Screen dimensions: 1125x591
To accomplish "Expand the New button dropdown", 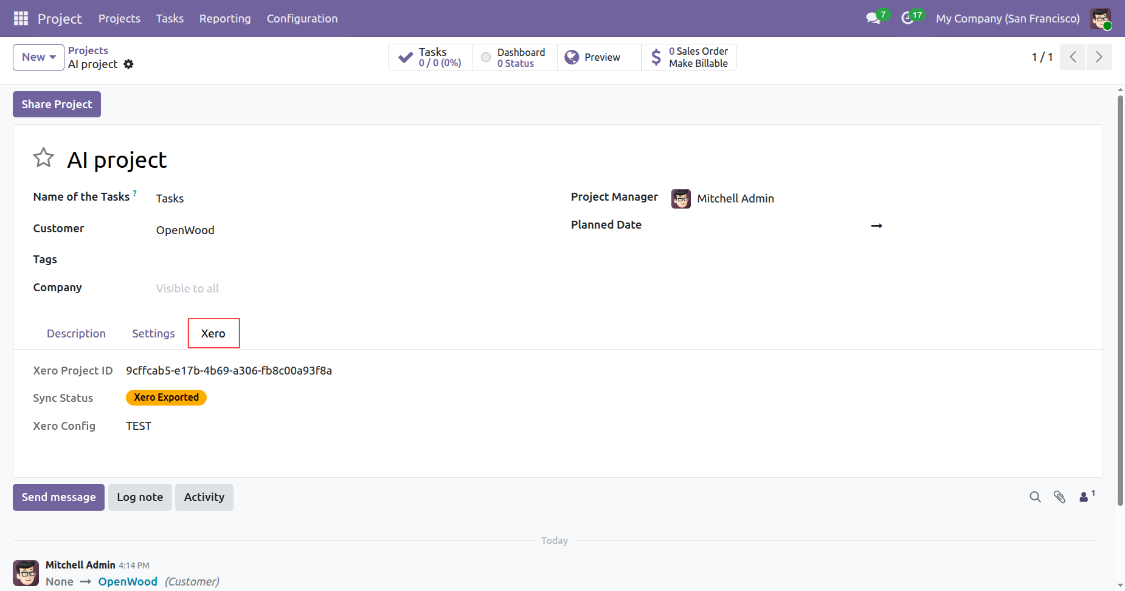I will [38, 57].
